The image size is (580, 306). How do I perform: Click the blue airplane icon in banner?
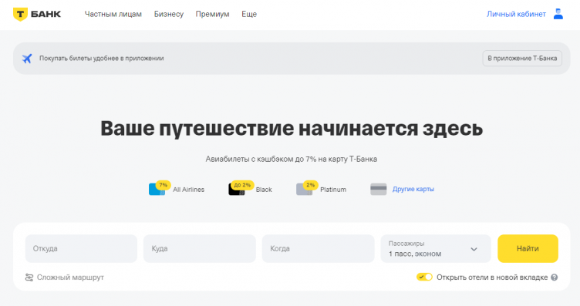click(27, 59)
